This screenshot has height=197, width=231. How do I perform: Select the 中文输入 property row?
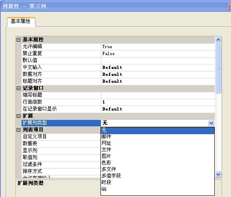pyautogui.click(x=118, y=68)
